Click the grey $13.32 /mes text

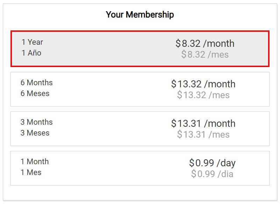pos(203,95)
